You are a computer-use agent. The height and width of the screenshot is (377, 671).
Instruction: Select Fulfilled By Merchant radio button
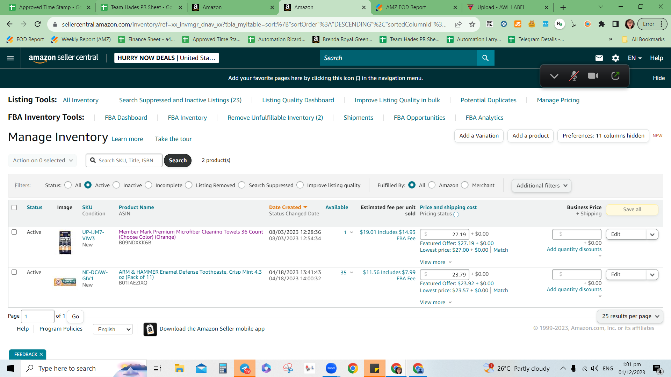pos(465,185)
